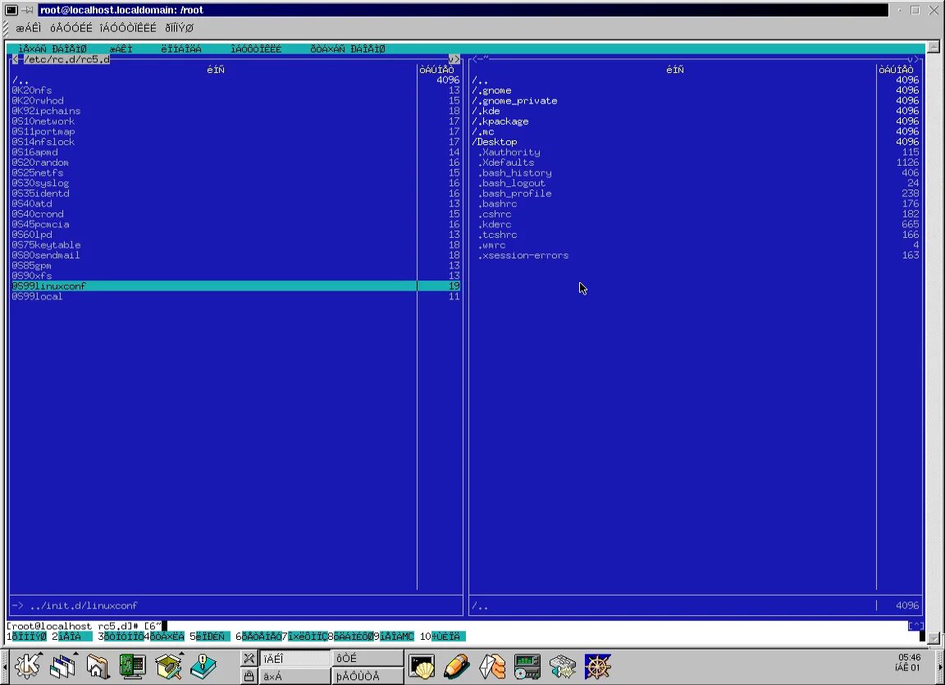Open the KDE Help book icon

pyautogui.click(x=203, y=666)
